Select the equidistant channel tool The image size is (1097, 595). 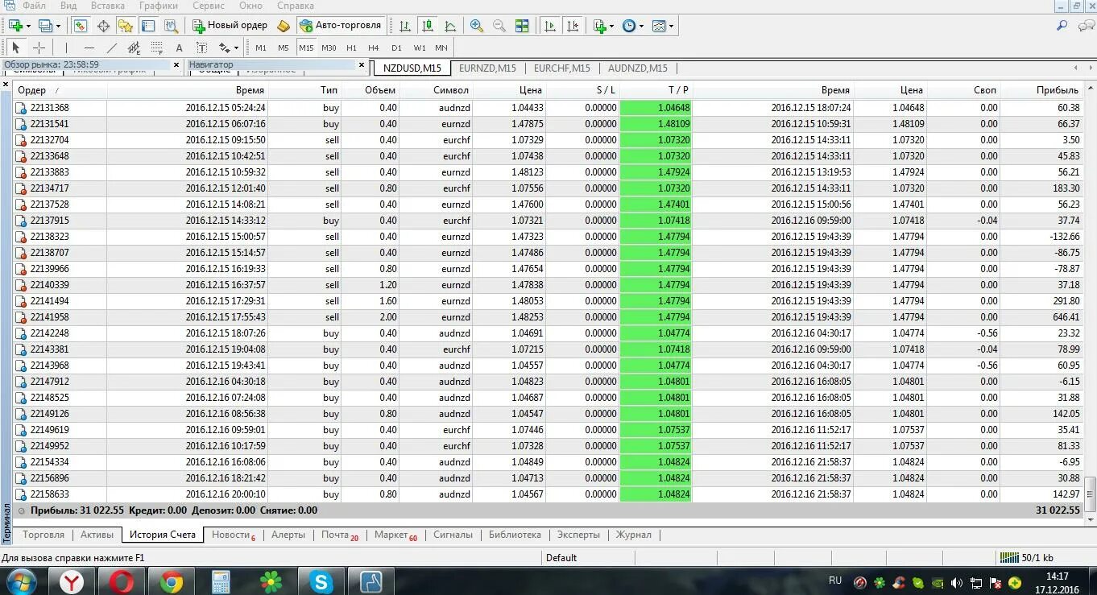click(135, 48)
